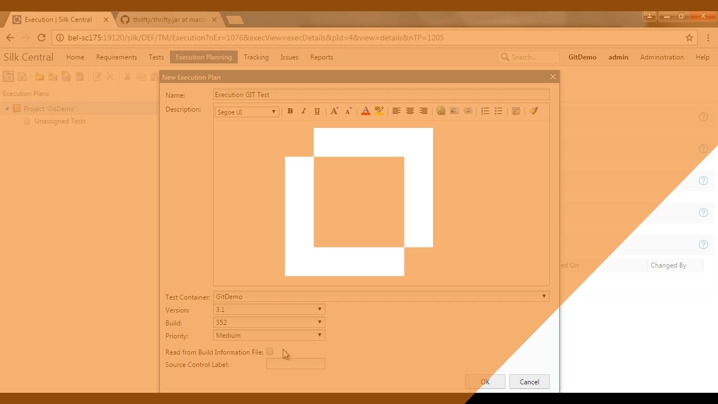Click the toolbar icon left of the numbered list icon
Image resolution: width=718 pixels, height=404 pixels.
(468, 111)
